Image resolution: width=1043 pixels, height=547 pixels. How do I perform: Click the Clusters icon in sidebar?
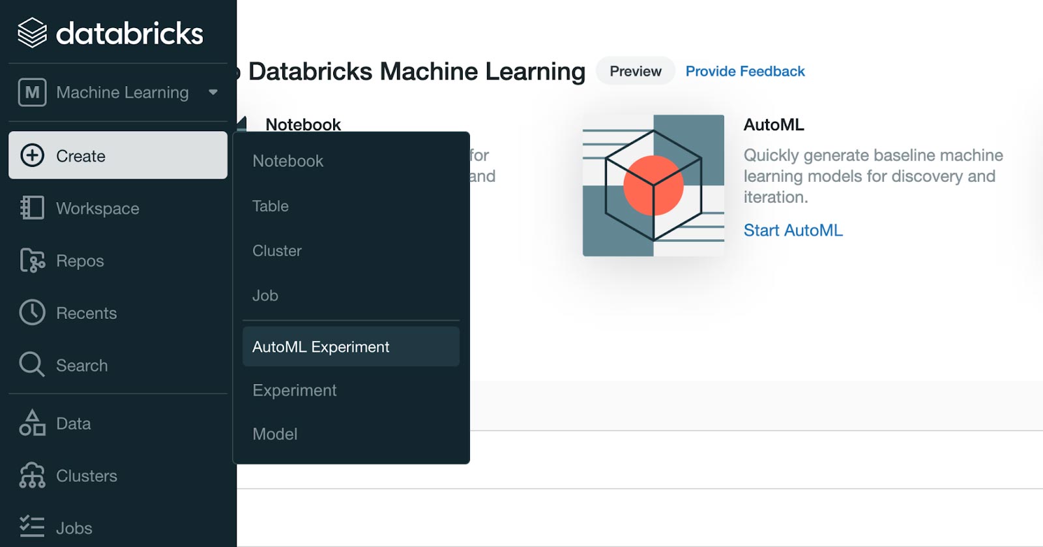(32, 475)
